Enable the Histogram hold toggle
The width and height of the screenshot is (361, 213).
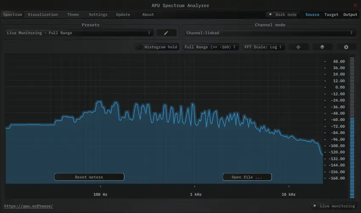point(139,47)
